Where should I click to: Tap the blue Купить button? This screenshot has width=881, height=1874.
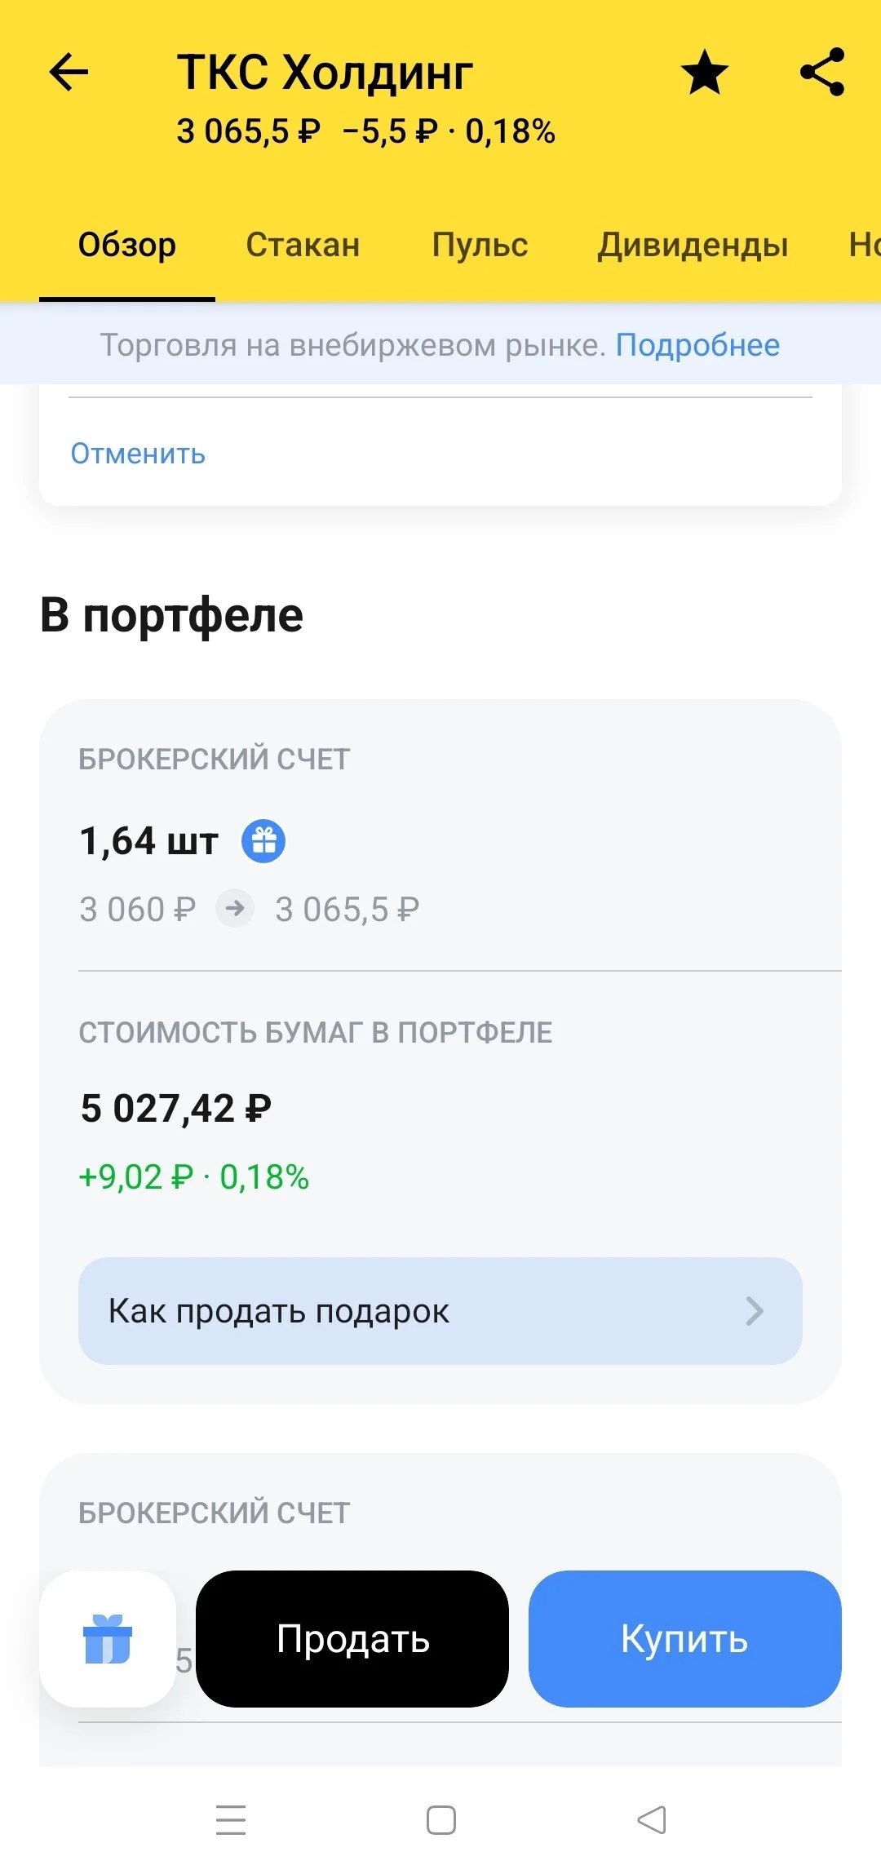pos(685,1638)
